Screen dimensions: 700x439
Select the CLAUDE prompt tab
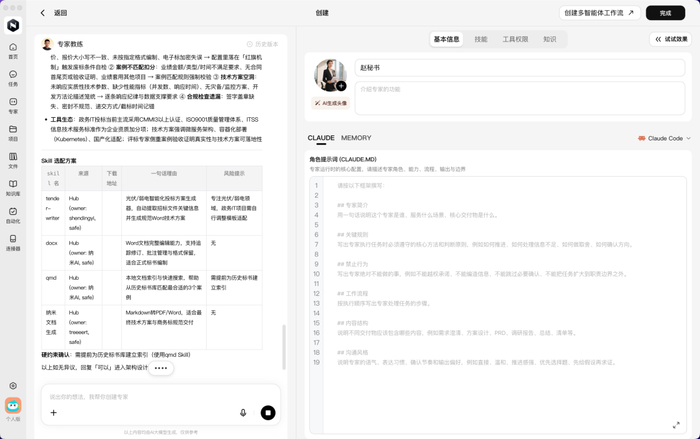(321, 139)
